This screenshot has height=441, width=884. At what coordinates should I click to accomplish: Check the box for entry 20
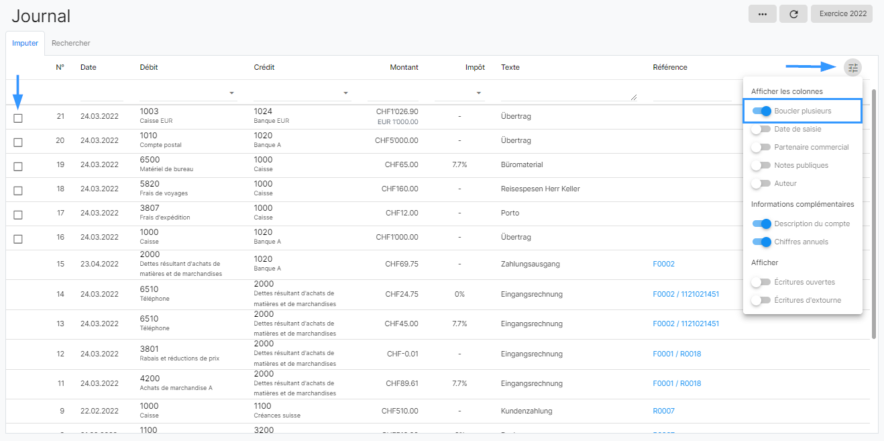coord(18,142)
